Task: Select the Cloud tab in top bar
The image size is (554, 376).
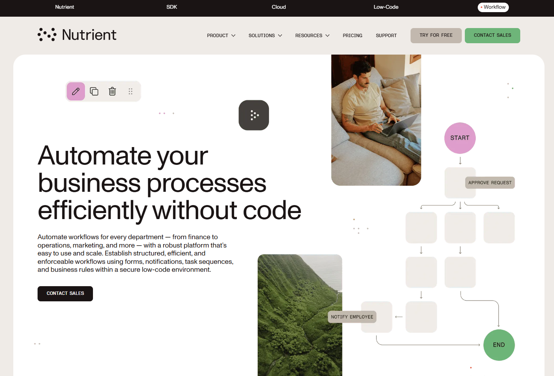Action: (279, 7)
